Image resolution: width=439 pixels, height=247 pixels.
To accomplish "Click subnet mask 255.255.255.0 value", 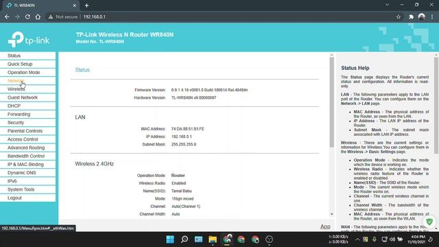I will [184, 145].
